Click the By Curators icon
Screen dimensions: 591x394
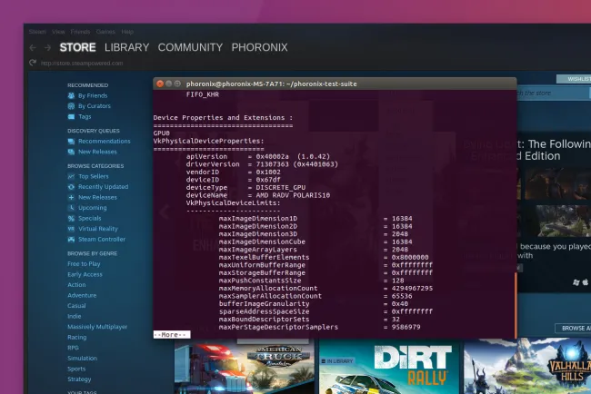(x=71, y=106)
